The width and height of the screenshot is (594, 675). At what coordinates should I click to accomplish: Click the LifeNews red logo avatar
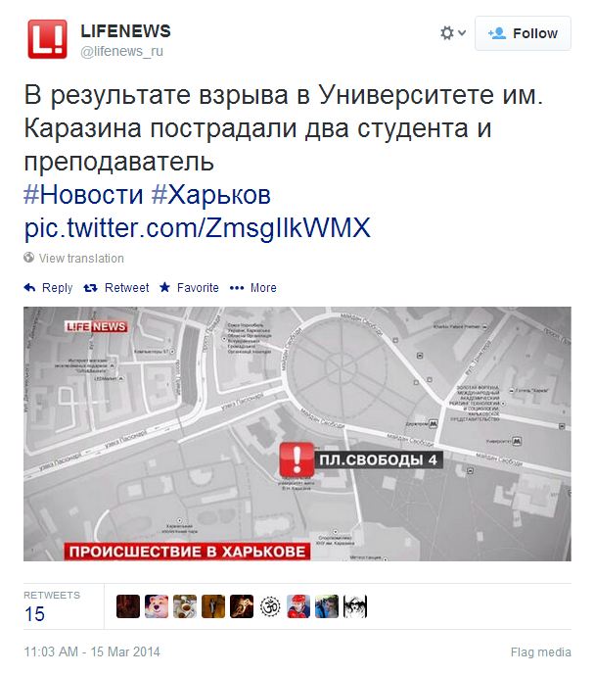click(47, 39)
